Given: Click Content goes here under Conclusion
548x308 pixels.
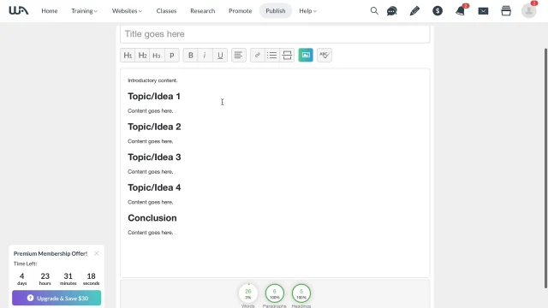Looking at the screenshot, I should point(151,232).
